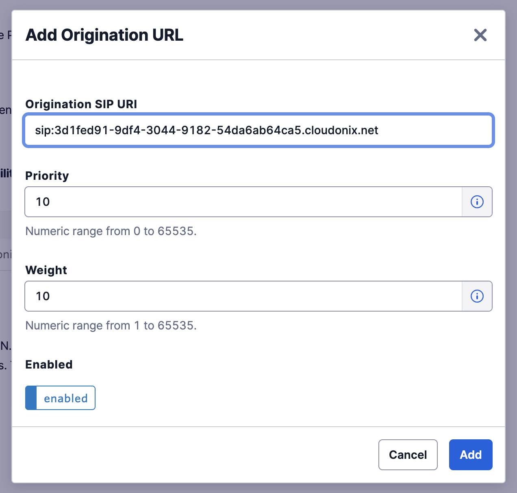Toggle the enabled switch off
Viewport: 517px width, 493px height.
(60, 398)
